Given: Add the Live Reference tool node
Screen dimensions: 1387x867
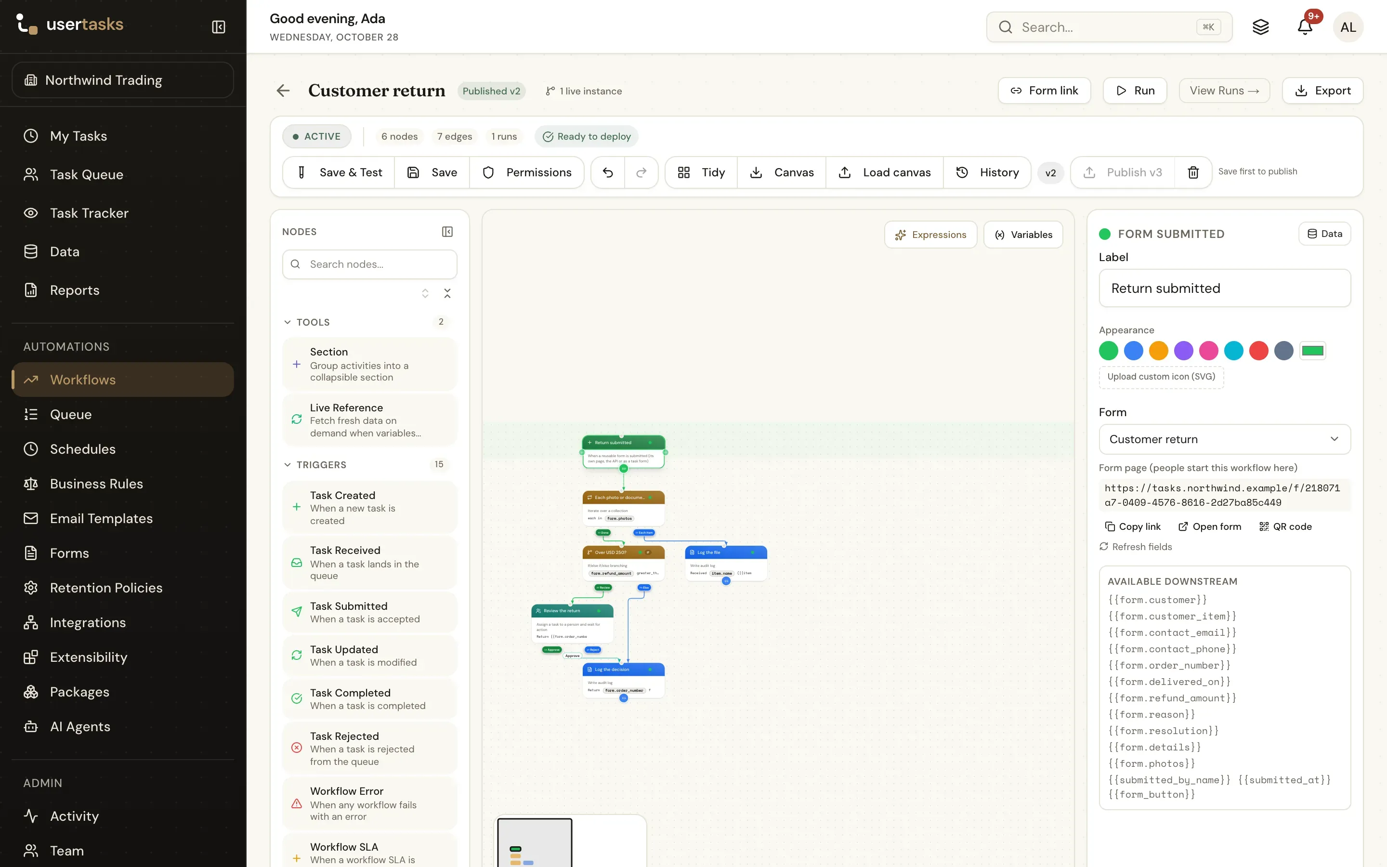Looking at the screenshot, I should [x=370, y=420].
